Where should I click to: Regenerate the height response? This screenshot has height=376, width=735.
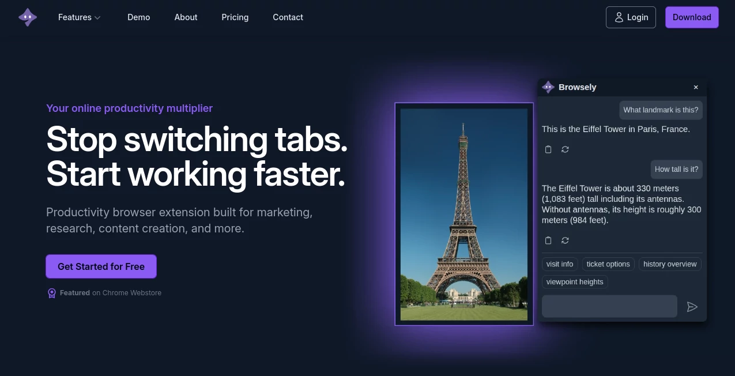pyautogui.click(x=565, y=240)
